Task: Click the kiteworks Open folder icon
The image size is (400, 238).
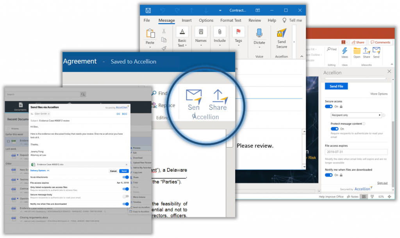Action: point(357,51)
